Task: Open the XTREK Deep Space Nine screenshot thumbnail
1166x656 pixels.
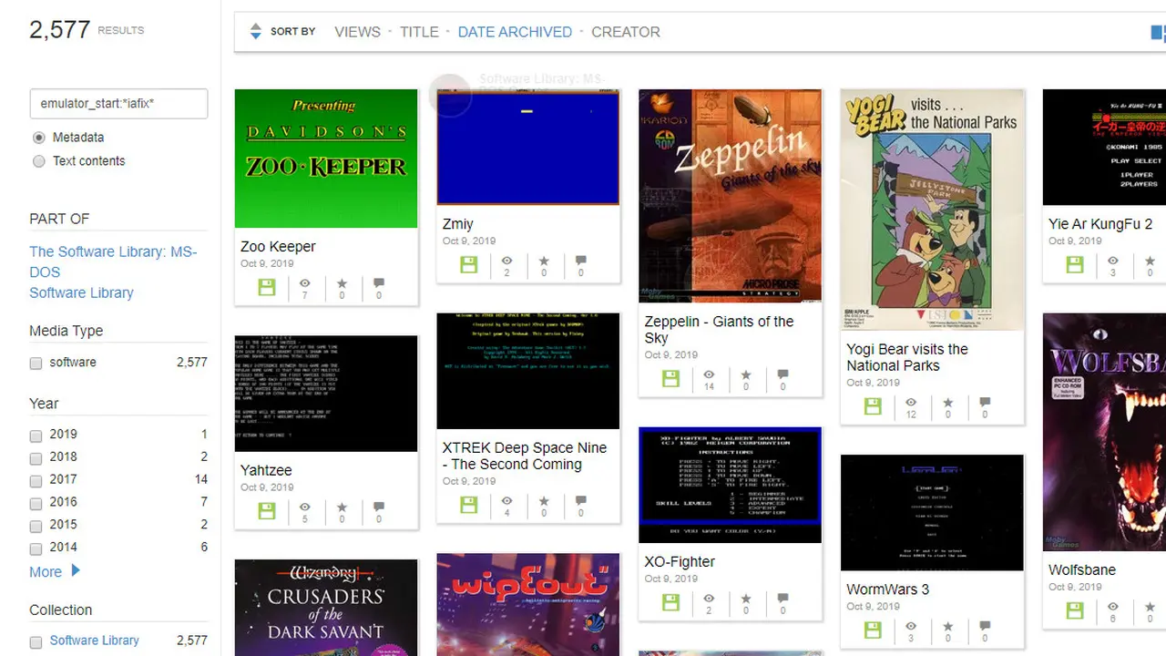Action: point(528,371)
